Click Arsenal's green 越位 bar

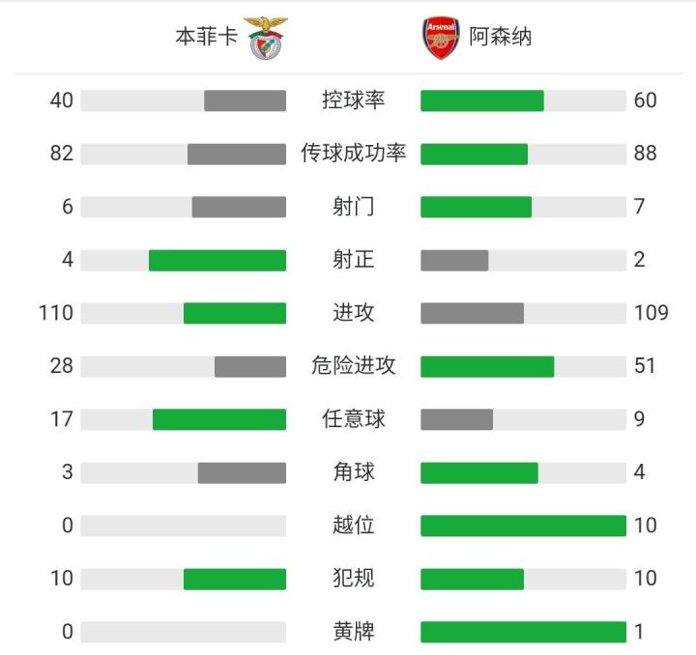point(523,526)
